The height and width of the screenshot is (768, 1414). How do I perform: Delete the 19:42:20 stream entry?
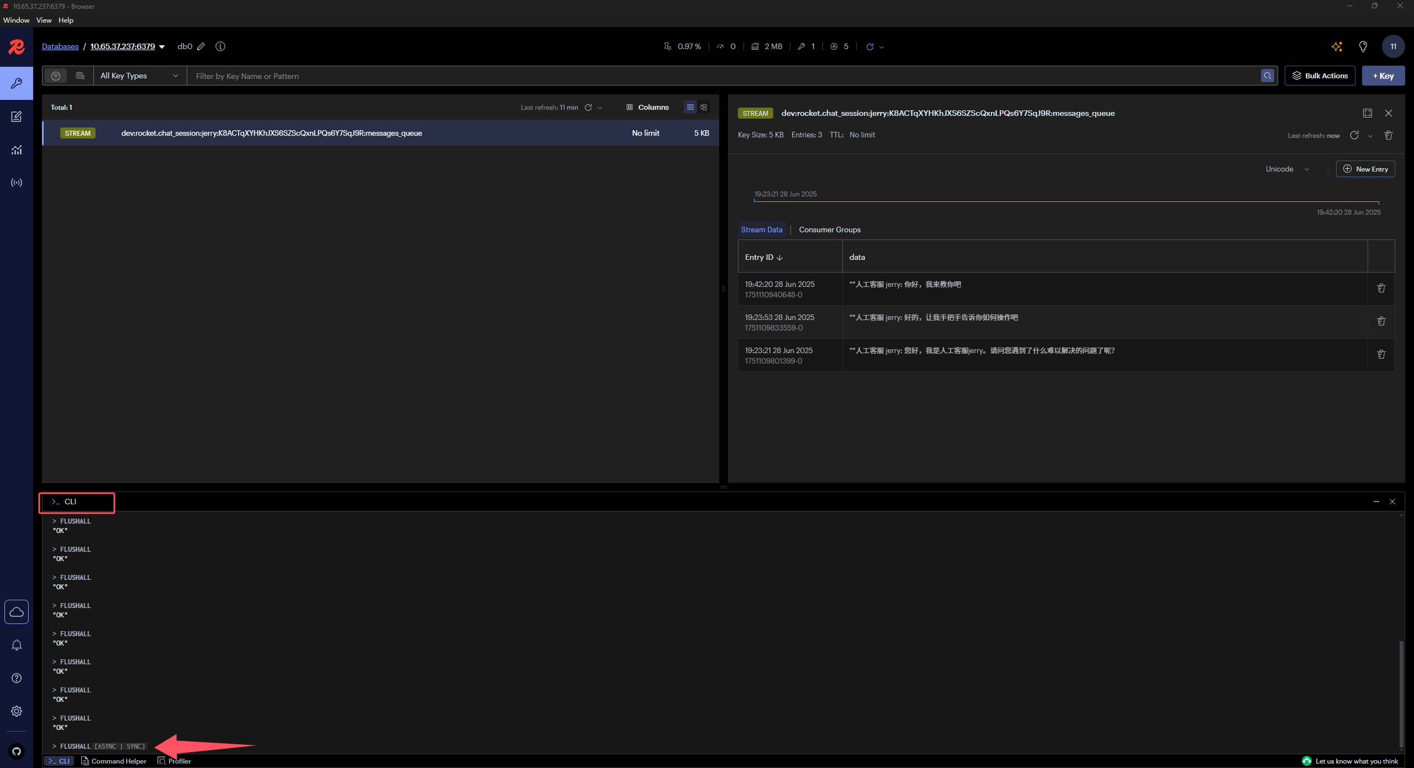(1381, 289)
